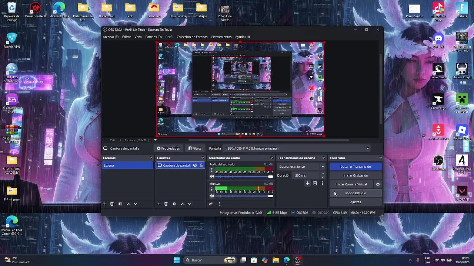Open transition properties three-dot menu
This screenshot has height=266, width=474.
pyautogui.click(x=322, y=183)
